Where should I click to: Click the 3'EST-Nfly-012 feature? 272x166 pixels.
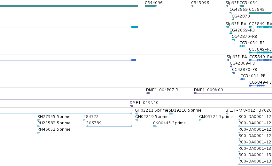(x=227, y=114)
